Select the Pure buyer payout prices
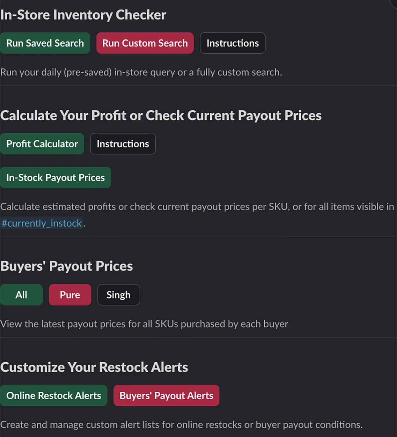The image size is (397, 437). pyautogui.click(x=70, y=295)
